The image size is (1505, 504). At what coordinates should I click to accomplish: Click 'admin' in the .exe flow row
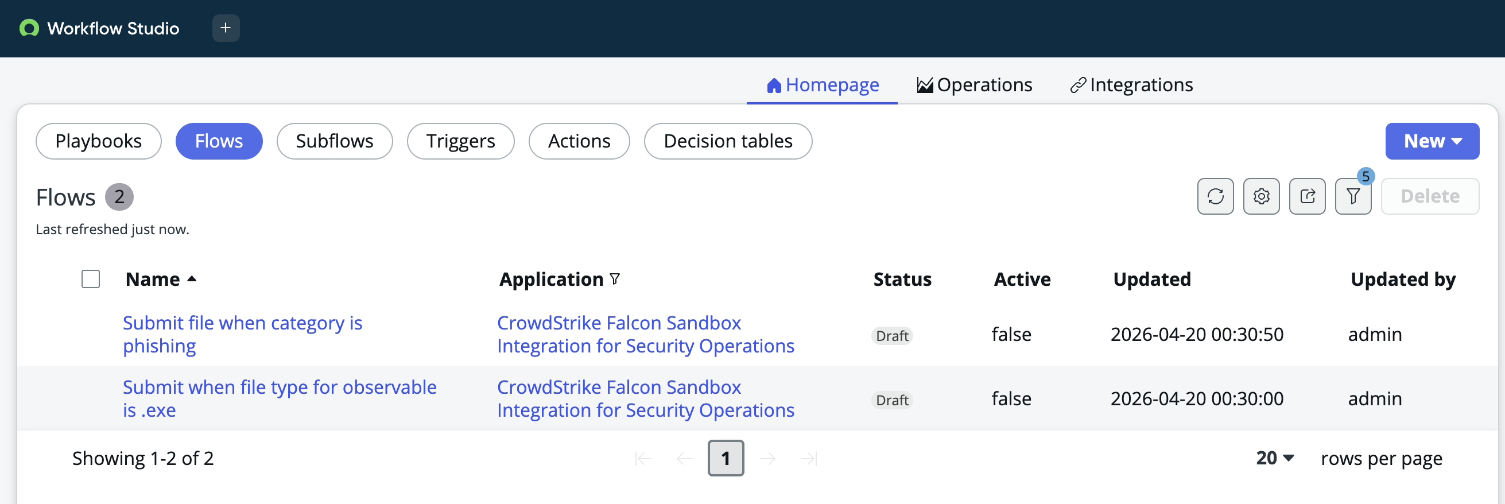tap(1375, 399)
